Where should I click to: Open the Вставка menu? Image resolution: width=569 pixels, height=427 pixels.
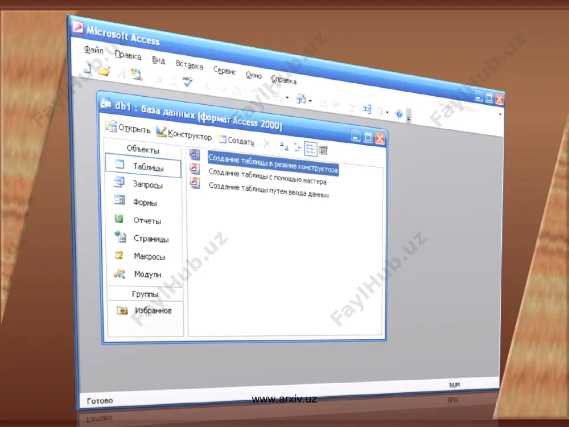[189, 65]
